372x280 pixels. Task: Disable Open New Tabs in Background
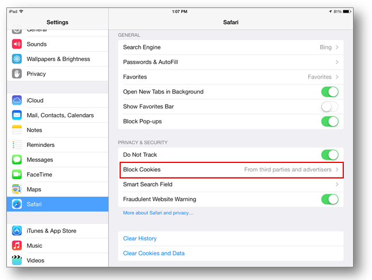(329, 92)
